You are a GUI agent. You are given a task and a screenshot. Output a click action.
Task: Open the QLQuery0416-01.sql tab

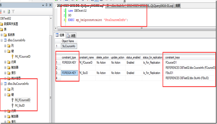pyautogui.click(x=150, y=6)
